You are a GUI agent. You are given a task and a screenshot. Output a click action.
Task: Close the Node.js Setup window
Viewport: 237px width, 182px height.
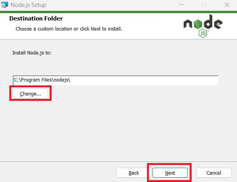point(227,5)
